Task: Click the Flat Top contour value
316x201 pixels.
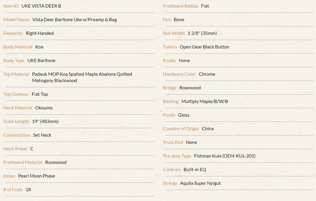Action: pos(40,94)
